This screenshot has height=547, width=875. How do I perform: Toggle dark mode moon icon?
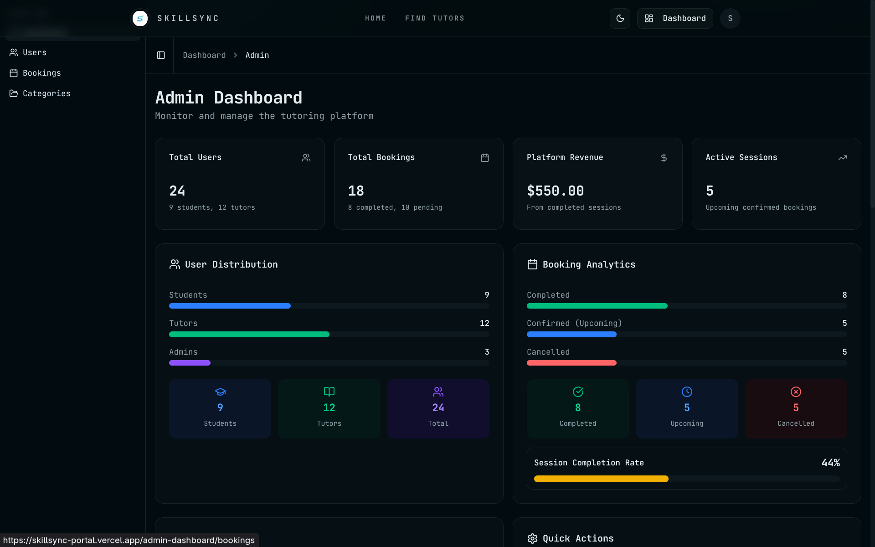pos(620,18)
